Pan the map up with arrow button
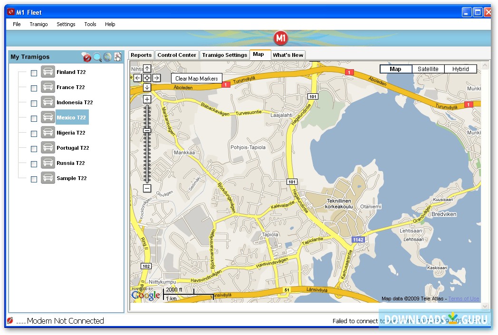 tap(147, 69)
